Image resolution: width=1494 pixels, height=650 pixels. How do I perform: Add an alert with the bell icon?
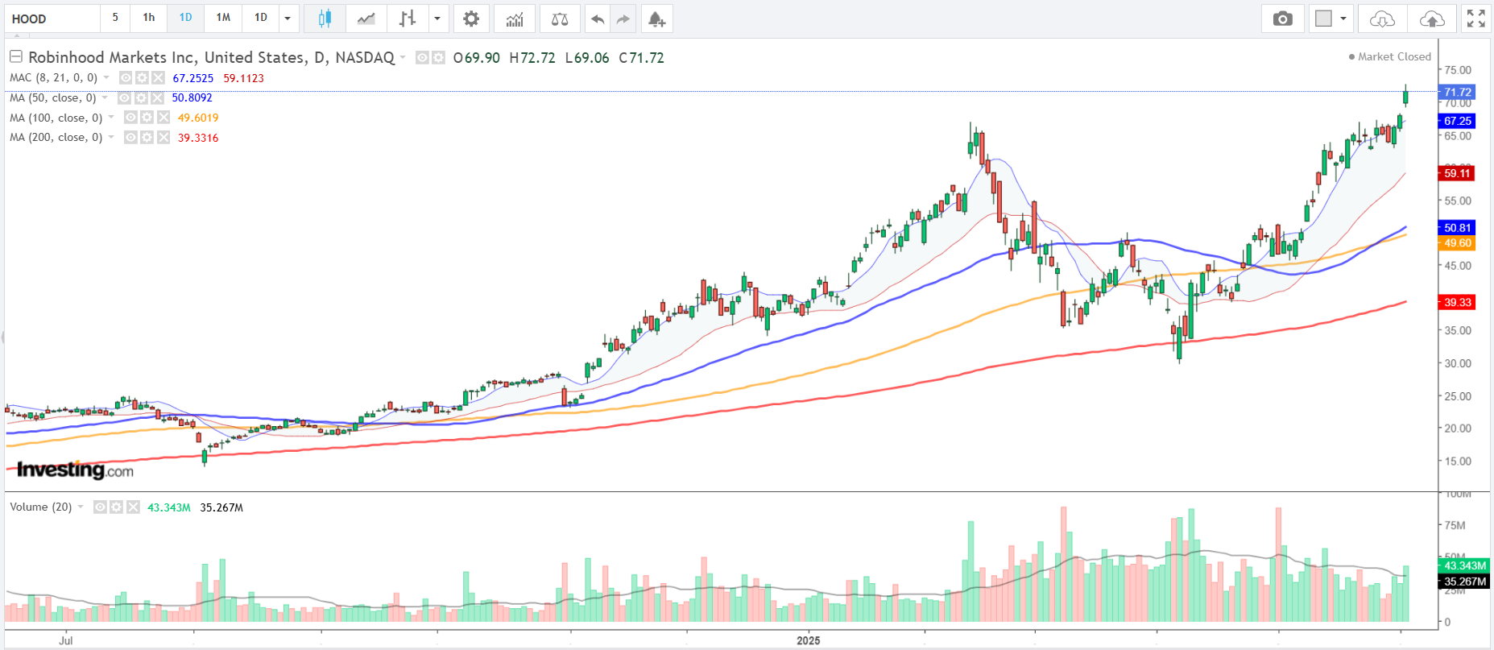pyautogui.click(x=656, y=19)
